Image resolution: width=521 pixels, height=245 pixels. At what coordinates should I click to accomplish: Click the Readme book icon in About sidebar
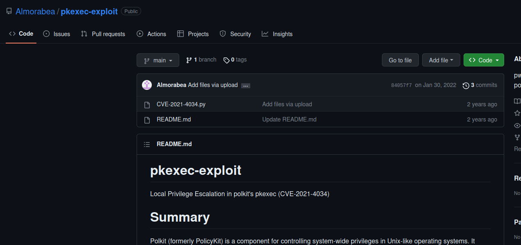pyautogui.click(x=517, y=101)
